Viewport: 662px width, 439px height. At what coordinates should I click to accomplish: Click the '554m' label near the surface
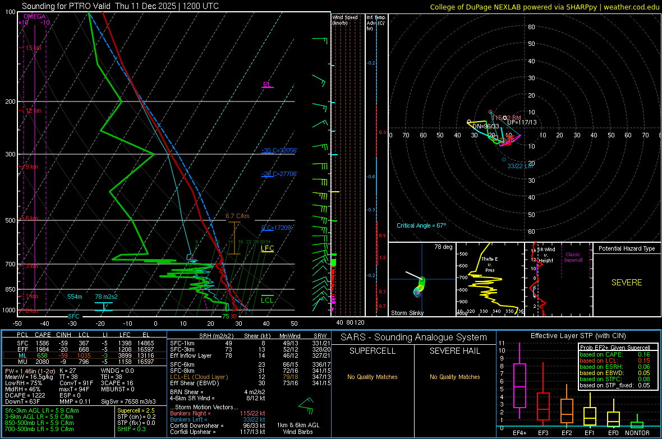click(x=75, y=297)
